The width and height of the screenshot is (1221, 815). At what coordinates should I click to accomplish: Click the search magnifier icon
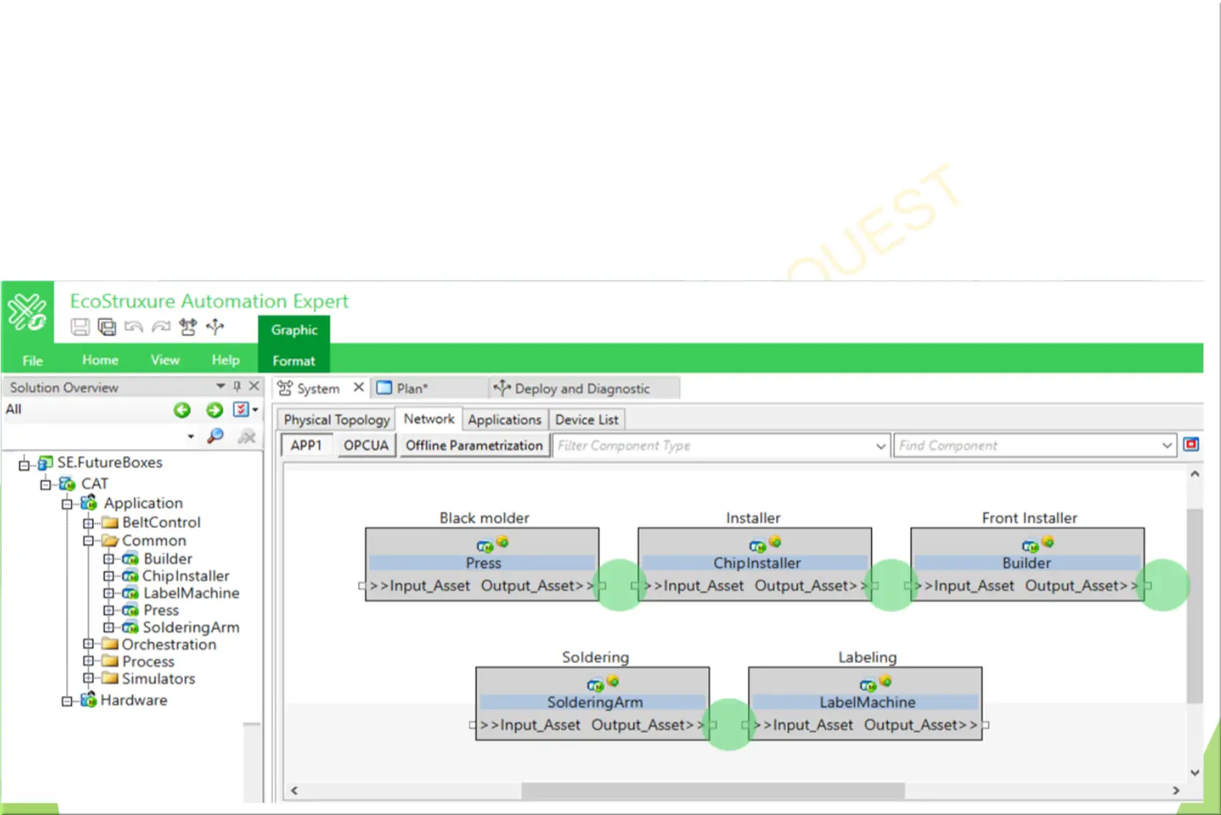(215, 436)
